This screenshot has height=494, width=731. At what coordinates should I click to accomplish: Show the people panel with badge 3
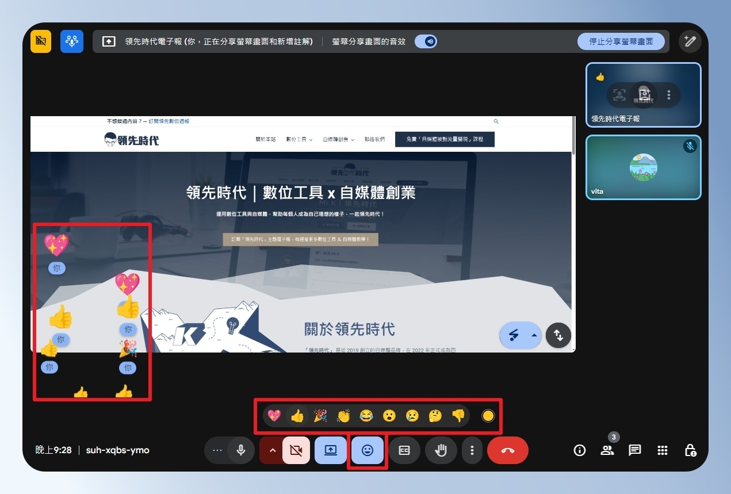[607, 450]
